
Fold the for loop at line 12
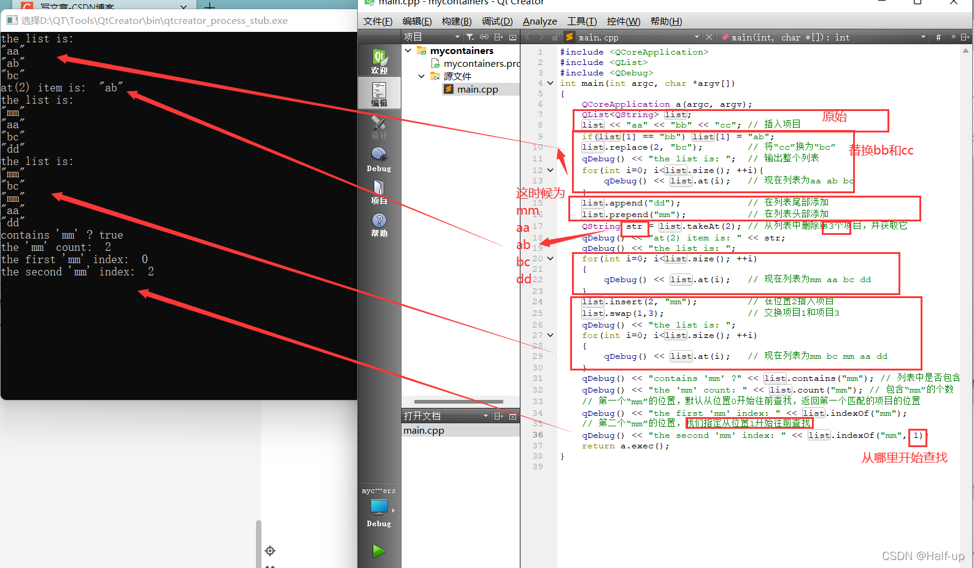tap(551, 170)
